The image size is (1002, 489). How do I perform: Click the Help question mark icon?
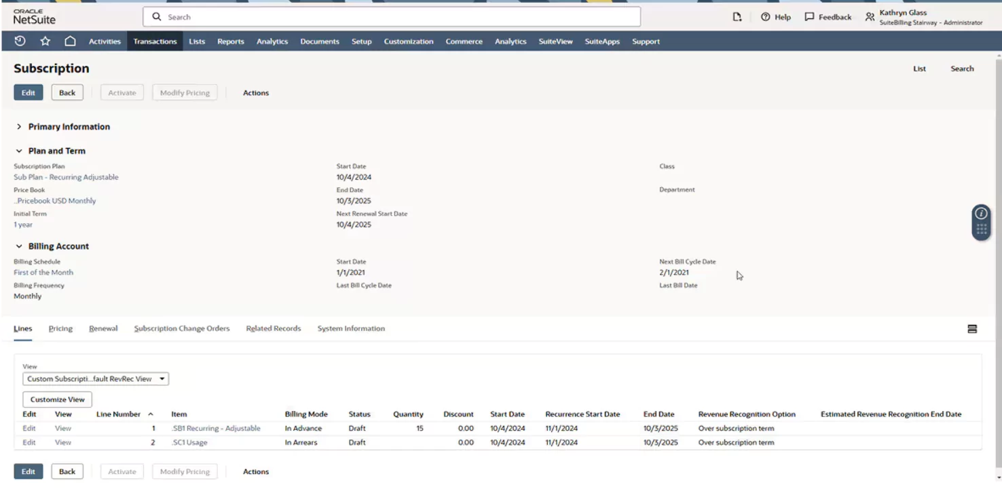coord(766,17)
